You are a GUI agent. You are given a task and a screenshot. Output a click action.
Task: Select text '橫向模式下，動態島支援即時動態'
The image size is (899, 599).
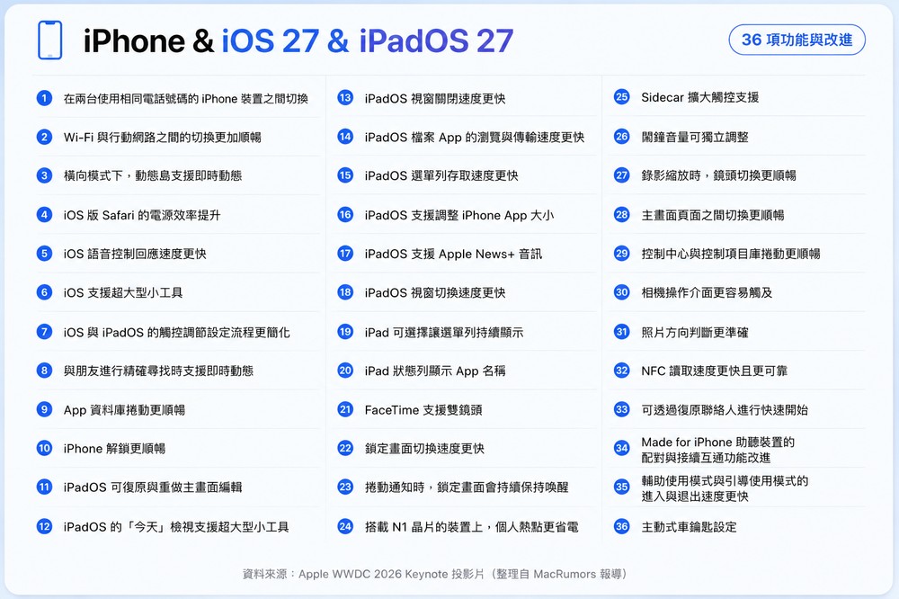pos(153,175)
